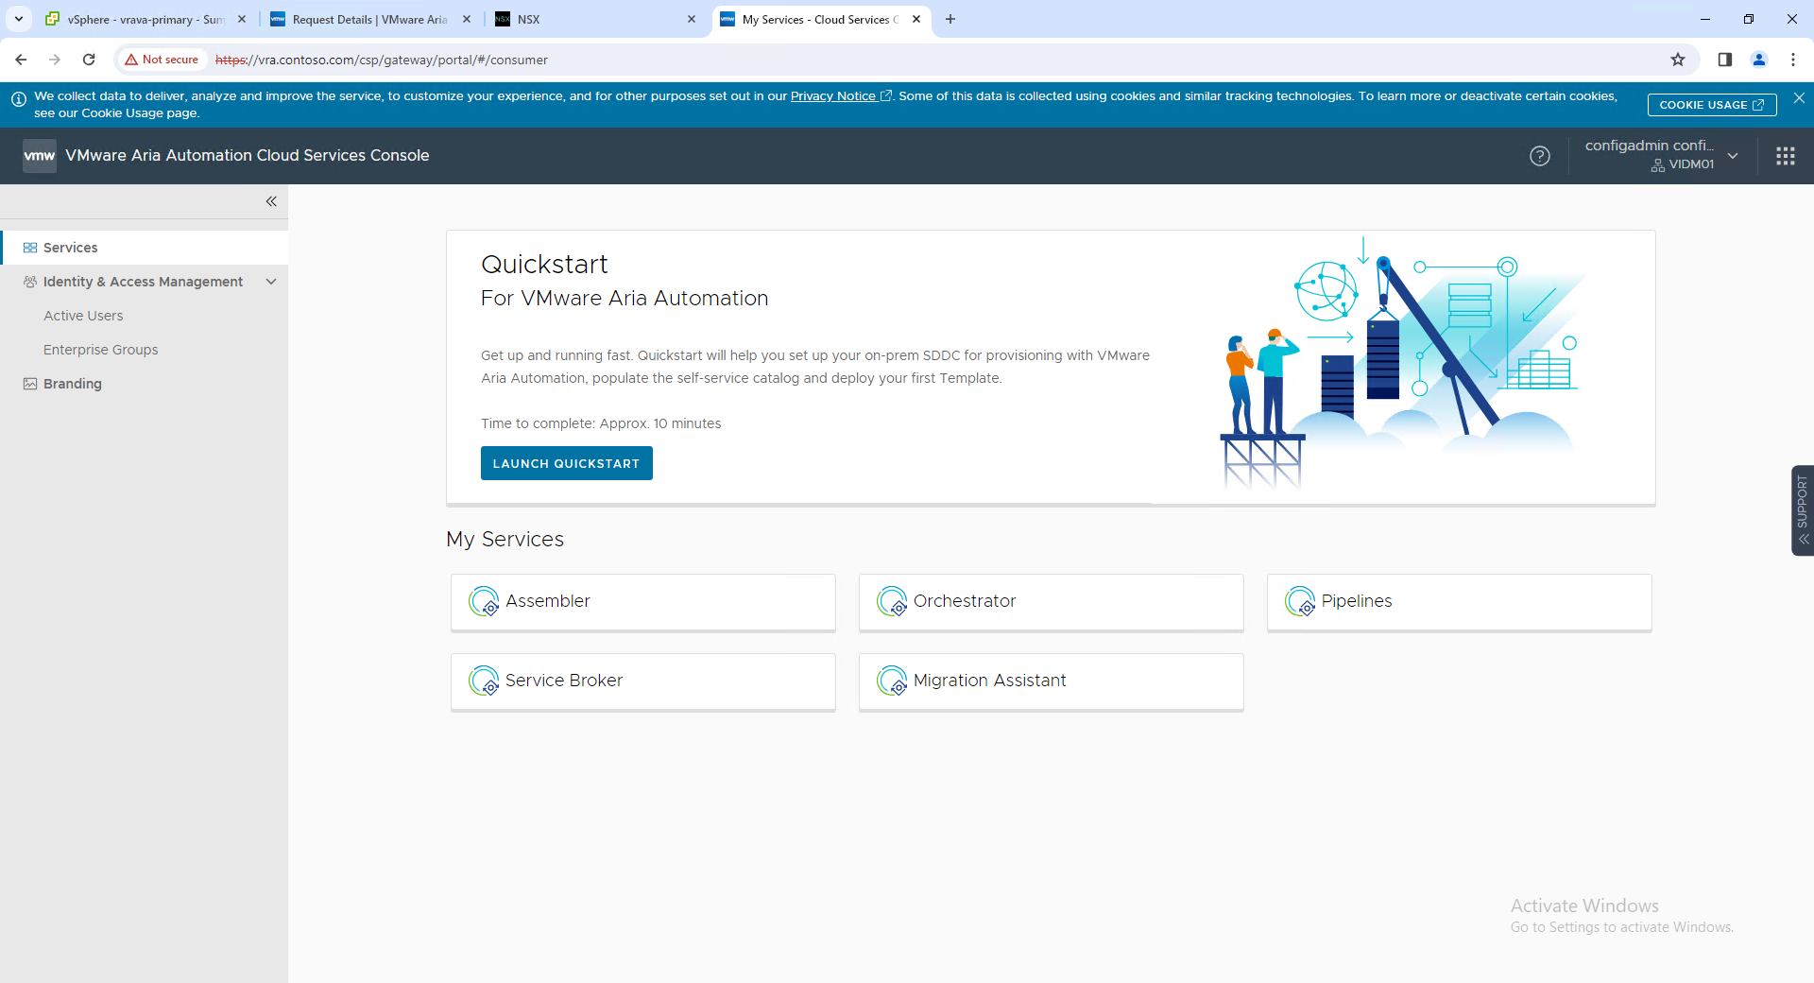
Task: Expand the configadmin user account menu
Action: coord(1733,156)
